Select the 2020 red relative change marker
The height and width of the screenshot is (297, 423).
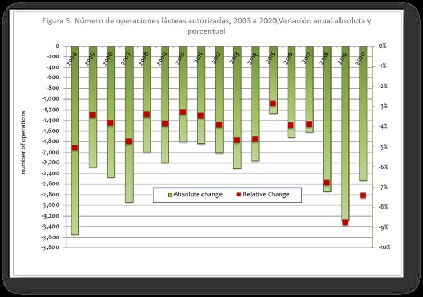pos(363,195)
